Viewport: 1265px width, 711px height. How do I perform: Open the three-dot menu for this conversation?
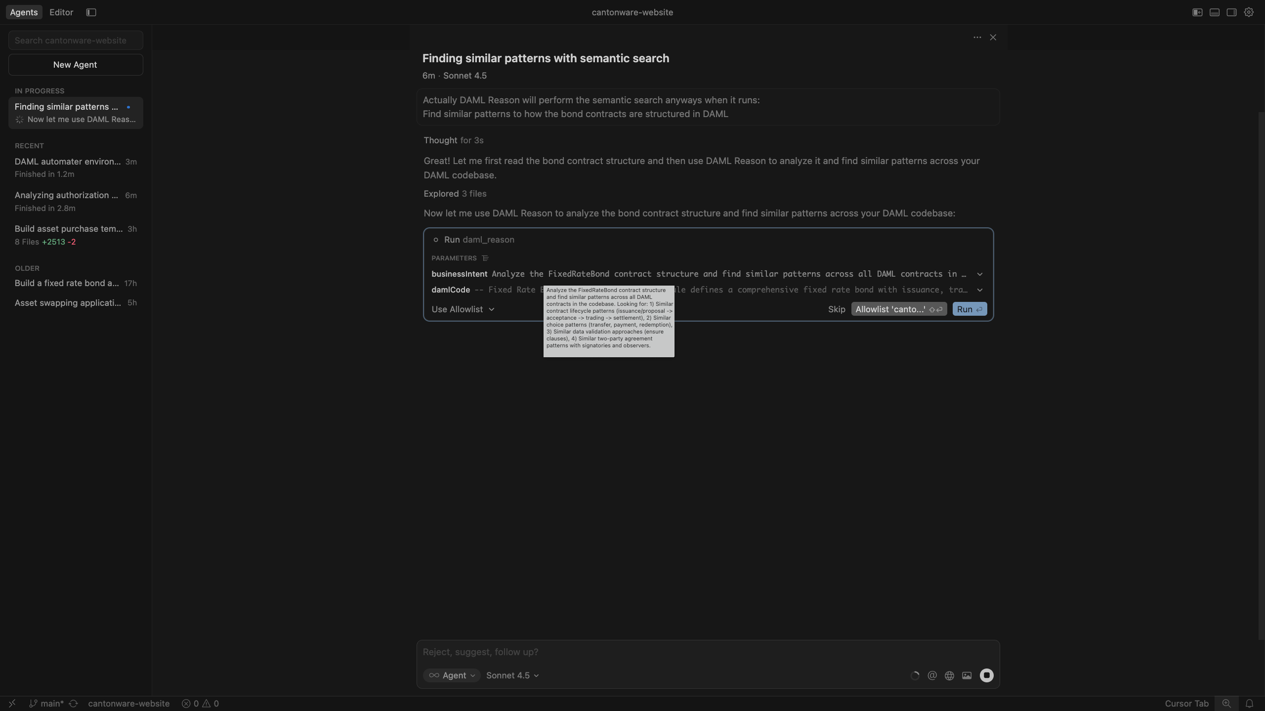tap(977, 38)
